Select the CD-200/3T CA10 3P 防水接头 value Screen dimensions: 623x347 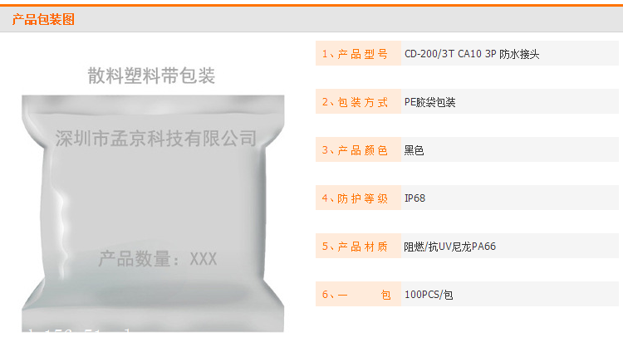(472, 54)
